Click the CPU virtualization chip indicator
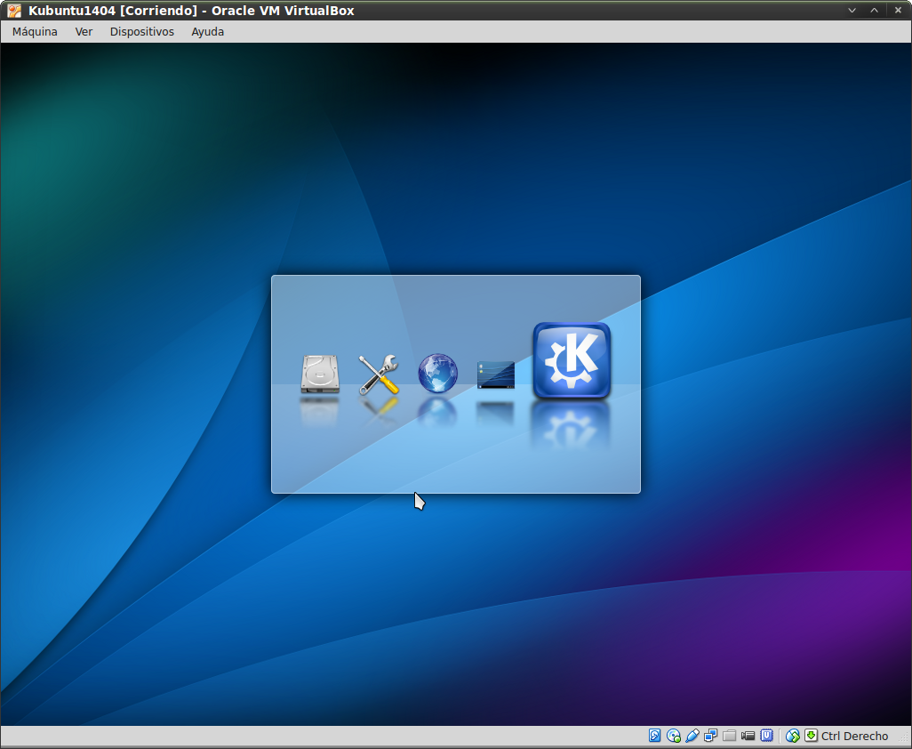This screenshot has width=912, height=749. (x=766, y=736)
